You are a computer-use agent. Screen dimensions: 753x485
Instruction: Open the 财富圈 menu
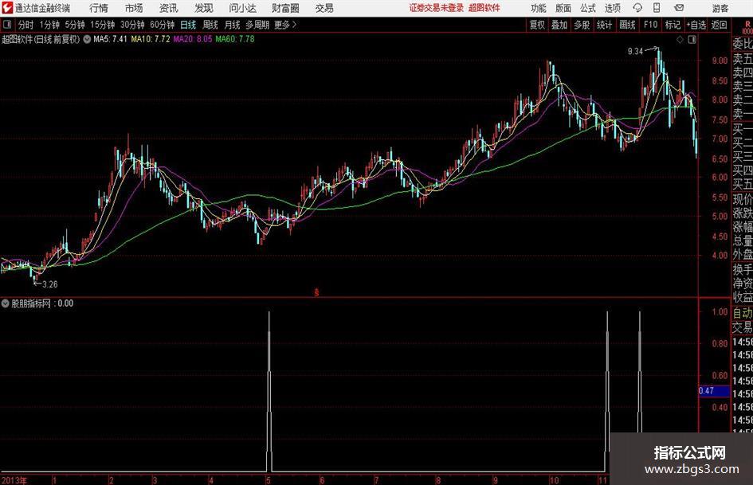(x=285, y=8)
